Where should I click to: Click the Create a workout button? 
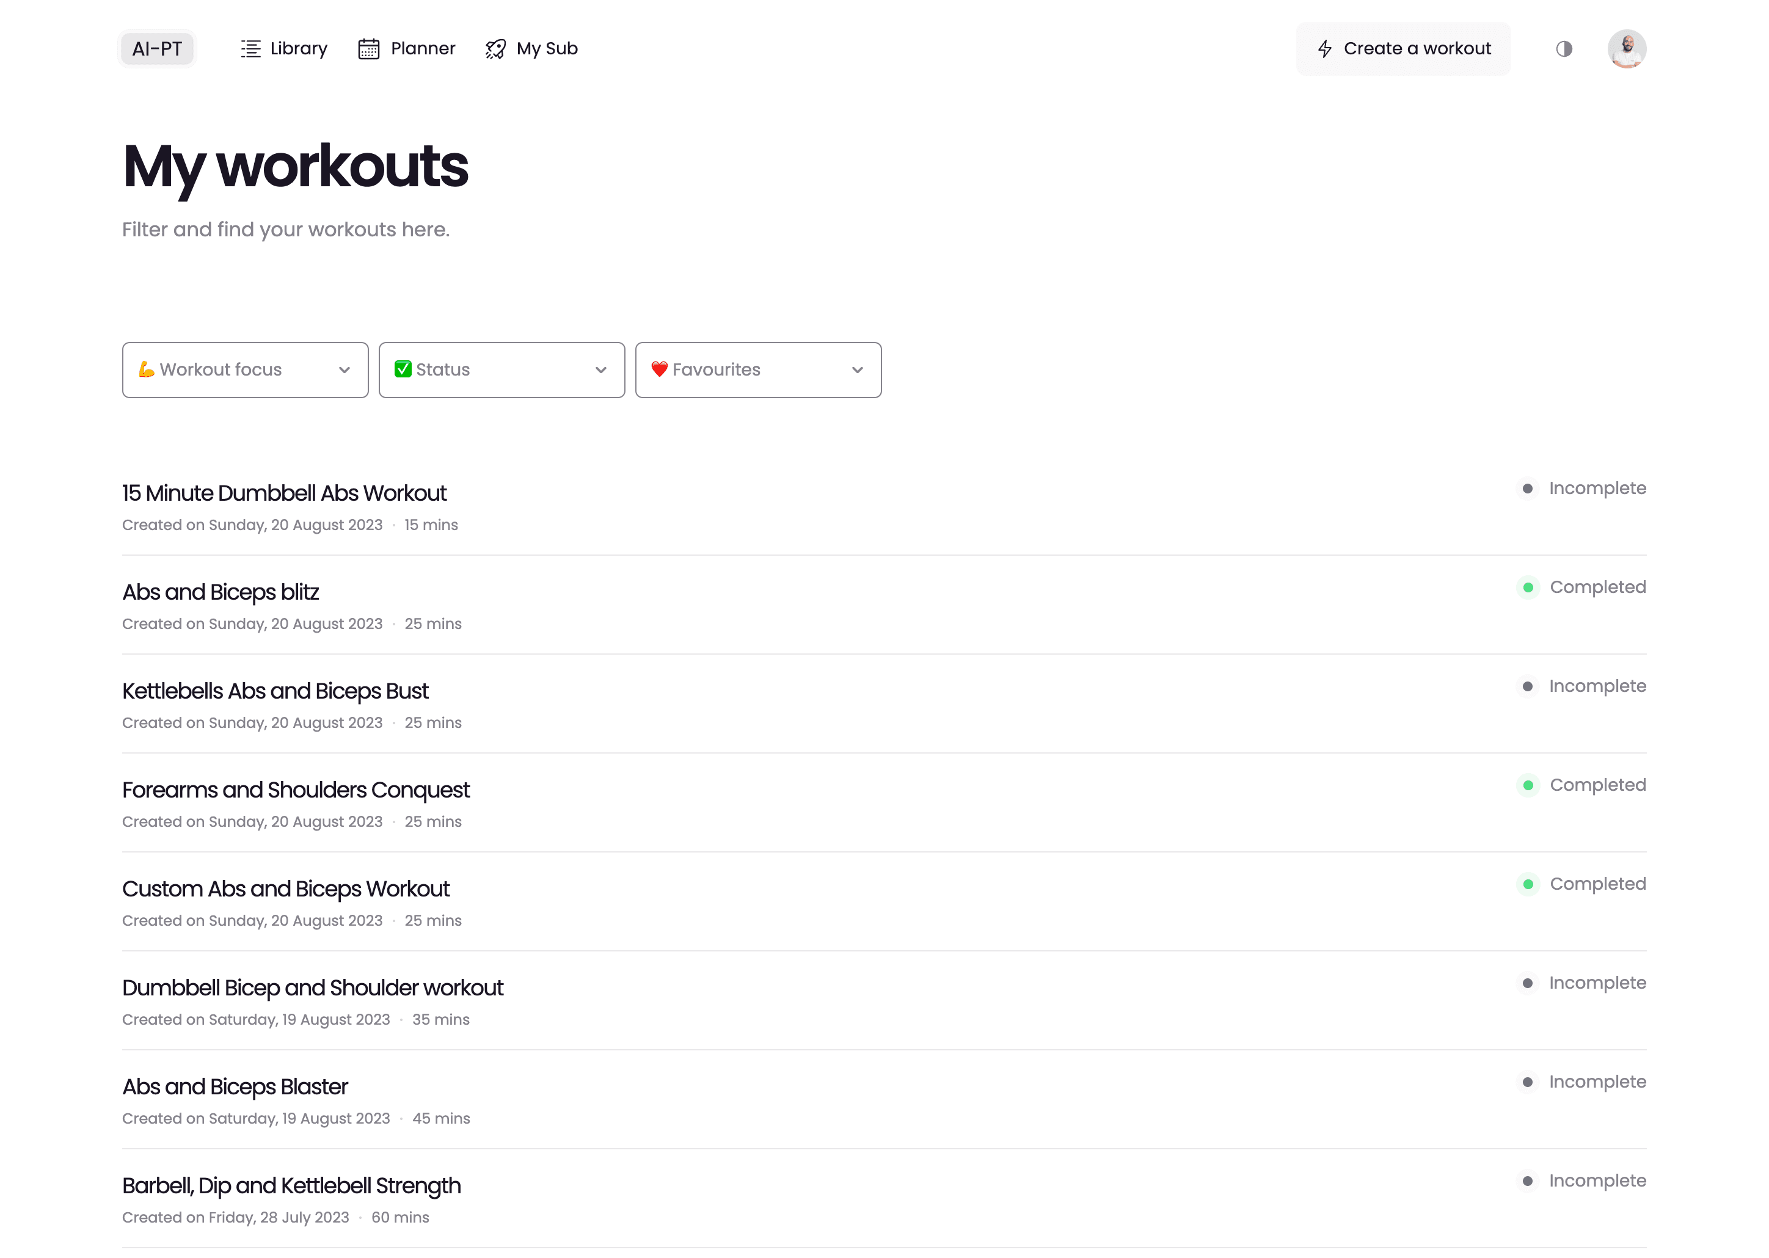click(1403, 48)
